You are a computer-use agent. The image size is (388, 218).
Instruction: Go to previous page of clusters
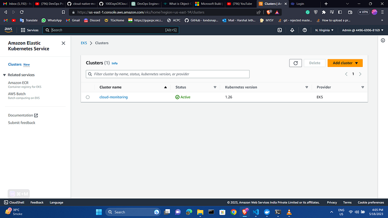click(x=346, y=74)
